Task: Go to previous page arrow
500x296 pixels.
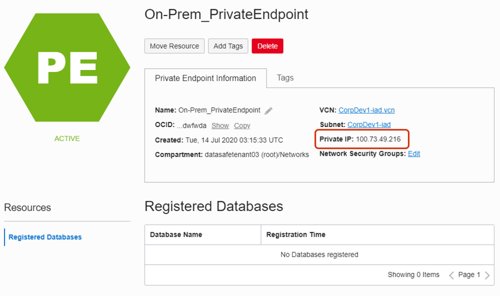Action: click(451, 275)
